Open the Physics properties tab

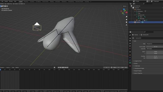pos(130,57)
